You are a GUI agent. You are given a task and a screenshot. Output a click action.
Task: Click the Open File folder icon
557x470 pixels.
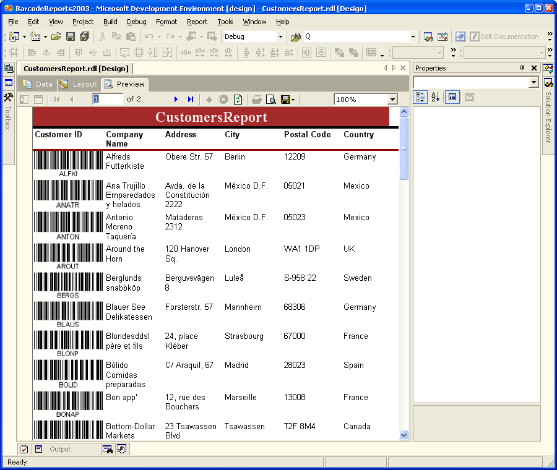coord(56,36)
